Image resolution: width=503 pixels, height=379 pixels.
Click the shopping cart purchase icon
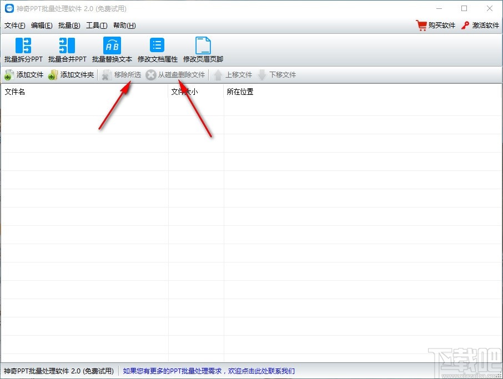421,26
